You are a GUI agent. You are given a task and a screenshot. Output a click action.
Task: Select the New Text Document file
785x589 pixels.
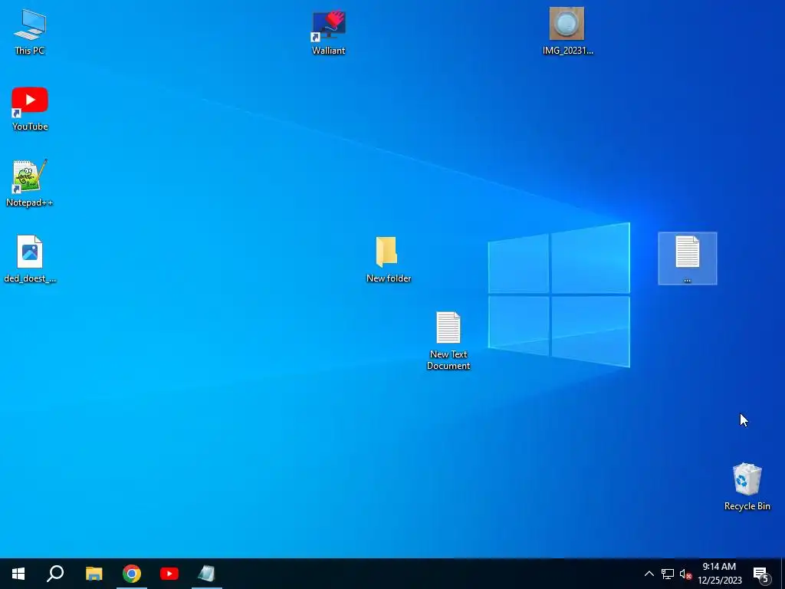(448, 341)
